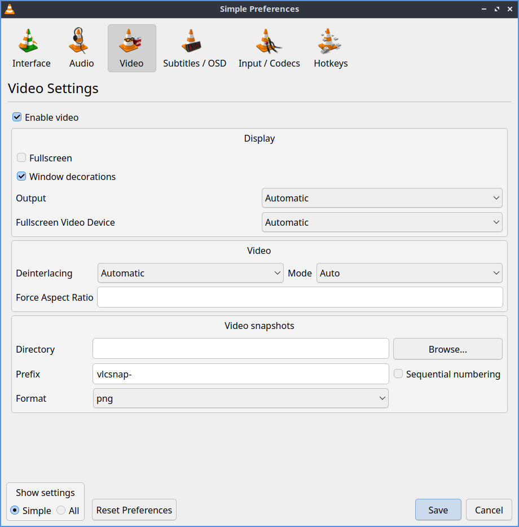Browse for a snapshot directory
This screenshot has height=527, width=519.
point(447,349)
